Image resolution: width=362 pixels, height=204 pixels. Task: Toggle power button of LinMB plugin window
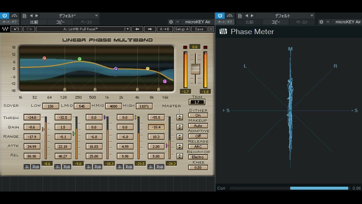click(x=5, y=16)
